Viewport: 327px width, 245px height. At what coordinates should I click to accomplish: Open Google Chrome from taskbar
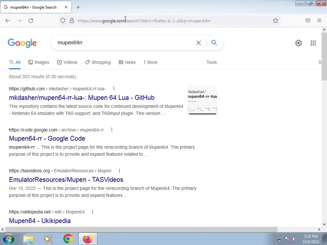68,239
